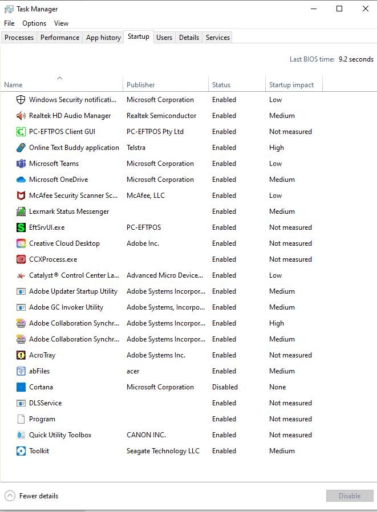Viewport: 377px width, 512px height.
Task: Click the Disable button
Action: (350, 495)
